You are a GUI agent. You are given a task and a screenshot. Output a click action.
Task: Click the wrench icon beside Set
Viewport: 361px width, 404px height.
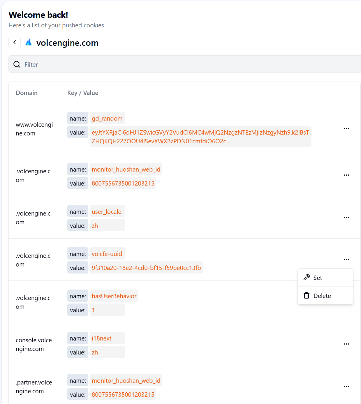point(307,277)
